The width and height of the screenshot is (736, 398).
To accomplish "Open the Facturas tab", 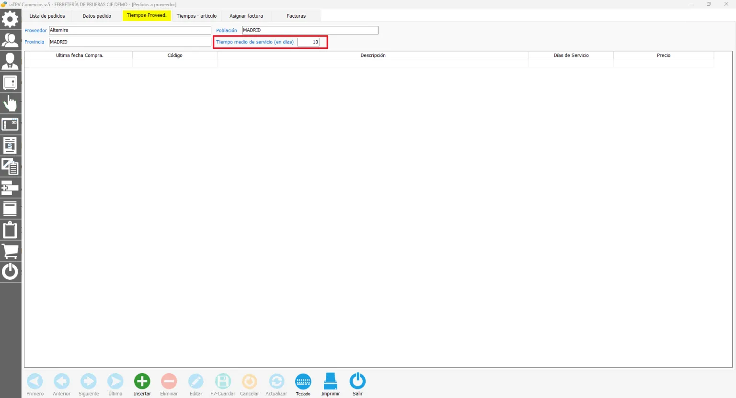I will [x=296, y=16].
